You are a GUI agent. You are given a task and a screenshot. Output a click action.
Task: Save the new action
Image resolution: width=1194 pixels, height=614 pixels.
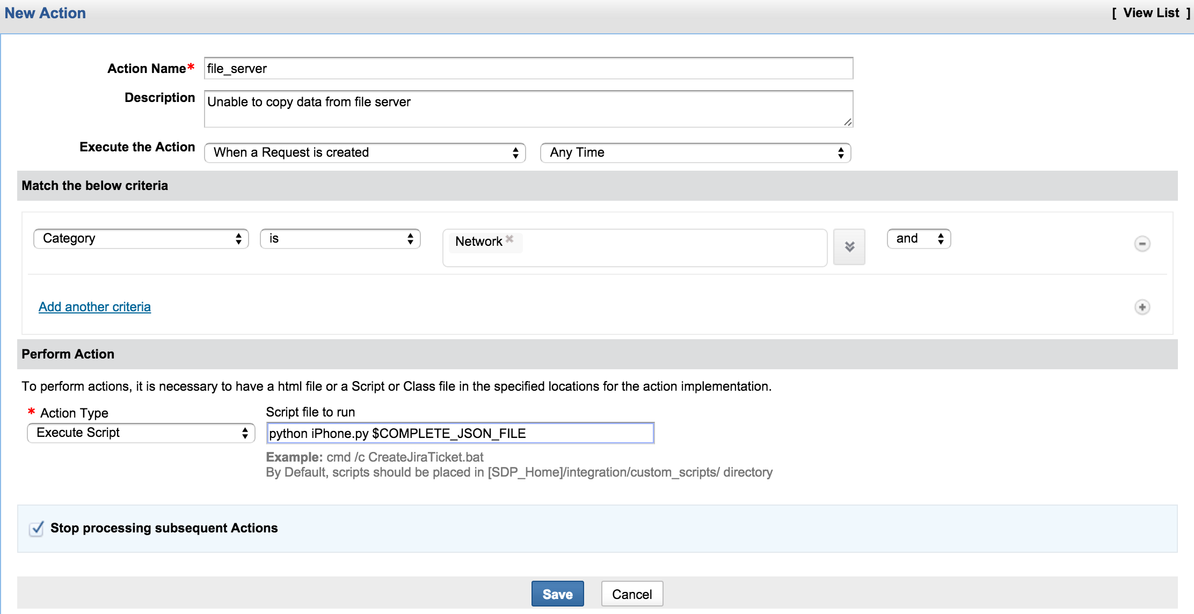pyautogui.click(x=557, y=594)
